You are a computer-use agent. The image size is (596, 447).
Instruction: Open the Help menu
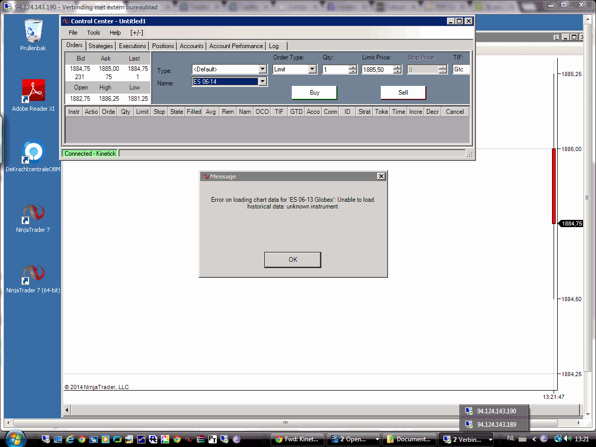[x=115, y=33]
